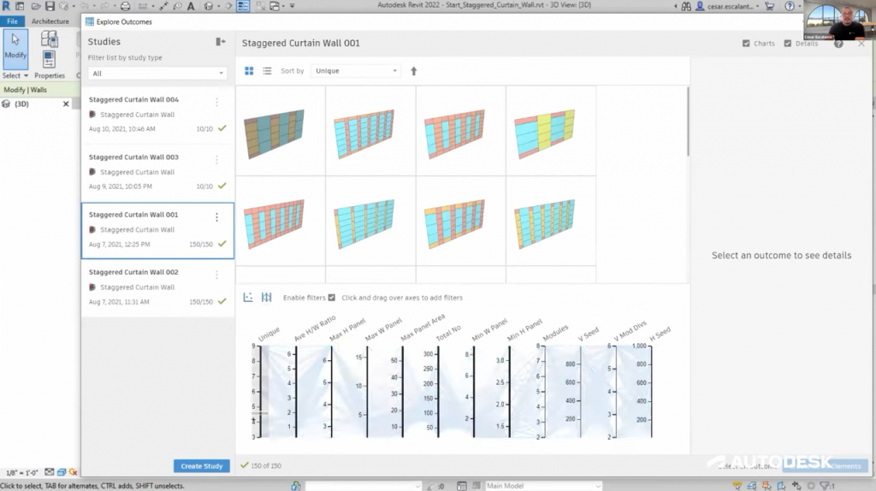Click the Properties panel label in ribbon
Screen dimensions: 876x491
pyautogui.click(x=49, y=75)
